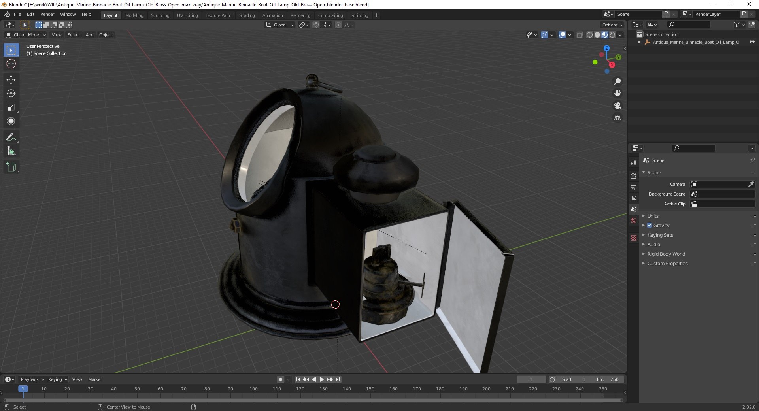Image resolution: width=759 pixels, height=411 pixels.
Task: Toggle camera view in viewport
Action: pyautogui.click(x=617, y=106)
